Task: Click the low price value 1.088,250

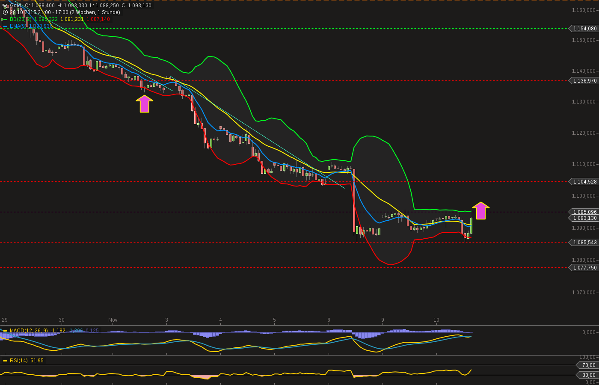Action: [107, 6]
